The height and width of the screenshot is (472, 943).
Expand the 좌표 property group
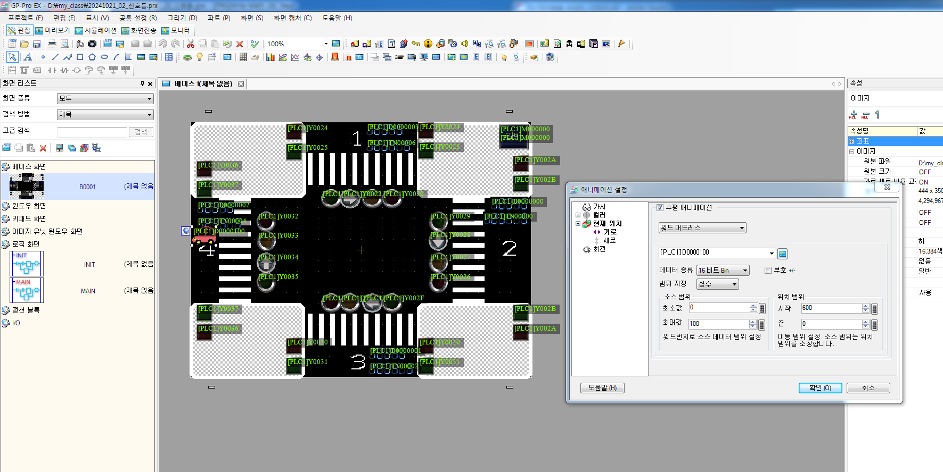click(851, 141)
